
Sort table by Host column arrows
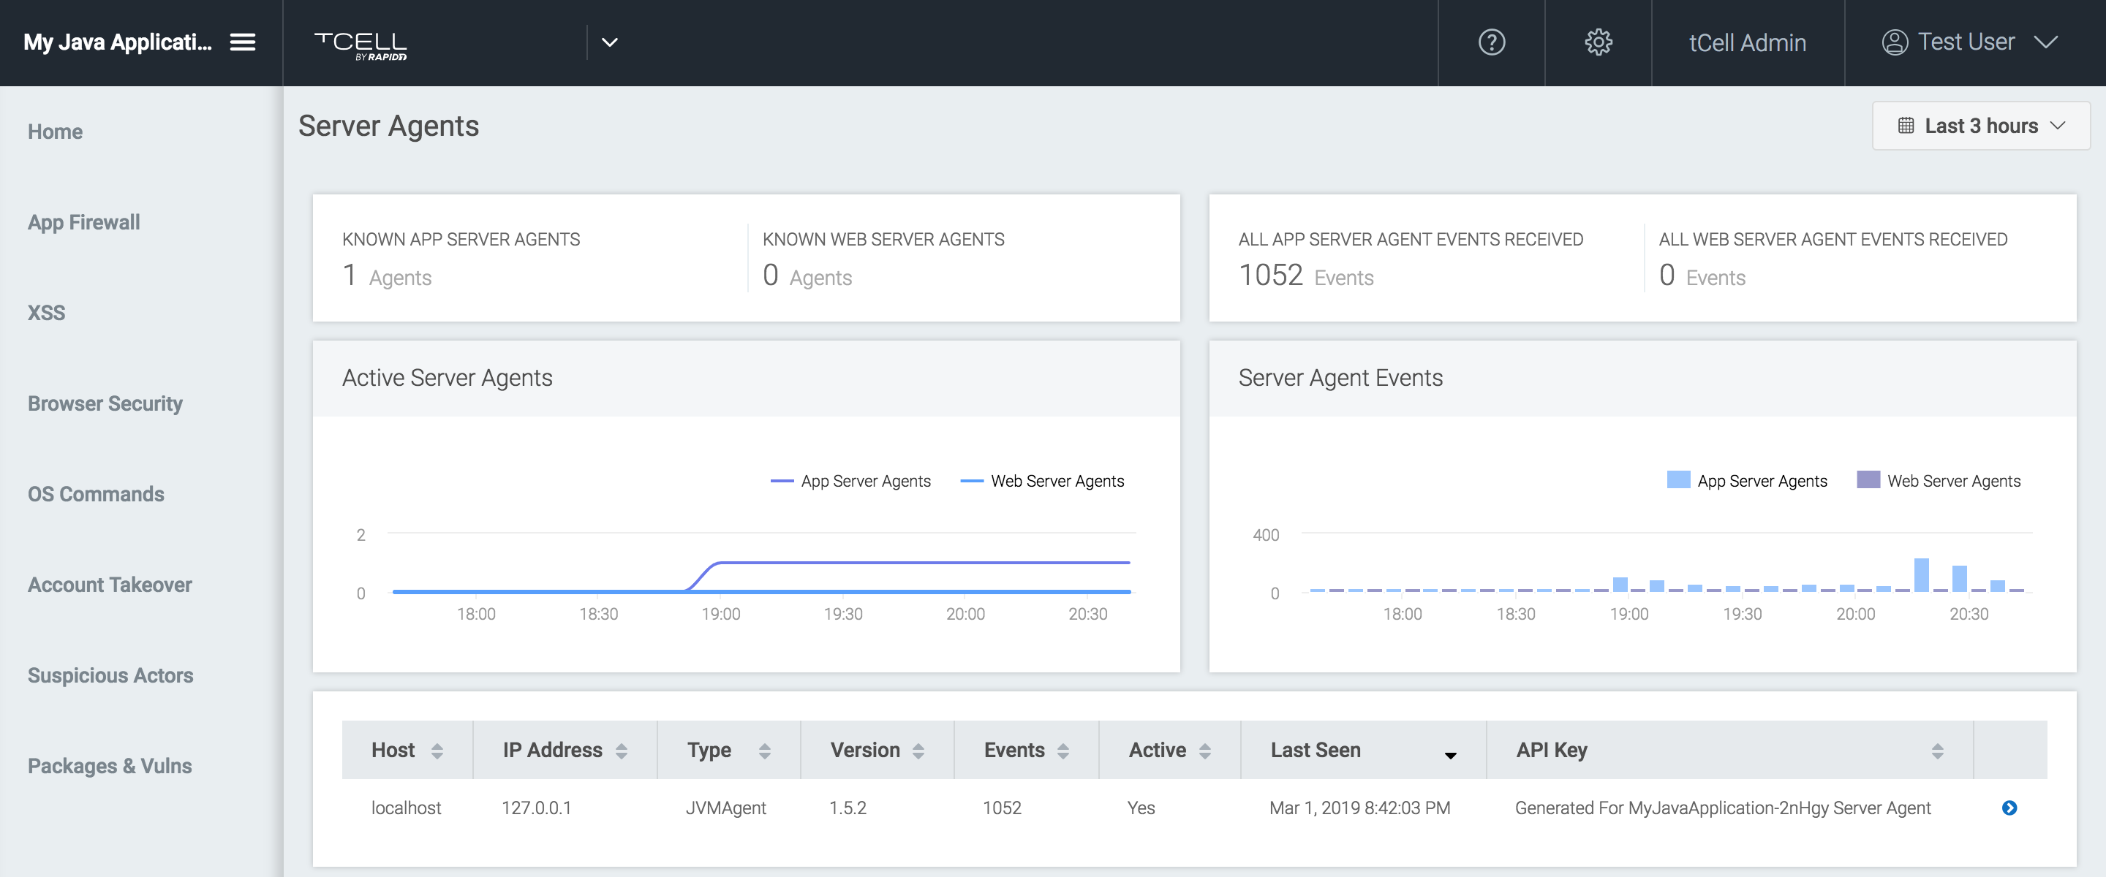click(437, 751)
